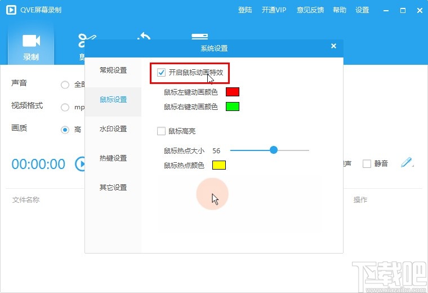Enable the 鼠标高亮 checkbox
This screenshot has width=428, height=293.
point(161,131)
